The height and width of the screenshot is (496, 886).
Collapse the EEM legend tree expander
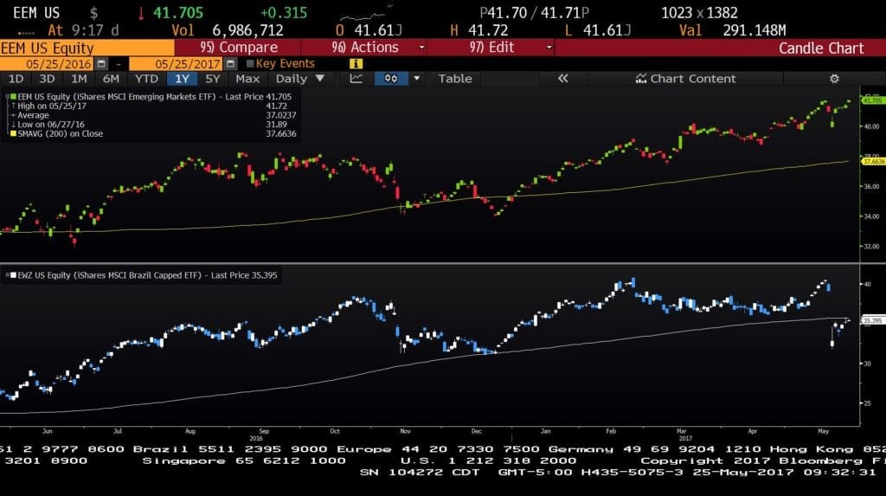[x=7, y=97]
